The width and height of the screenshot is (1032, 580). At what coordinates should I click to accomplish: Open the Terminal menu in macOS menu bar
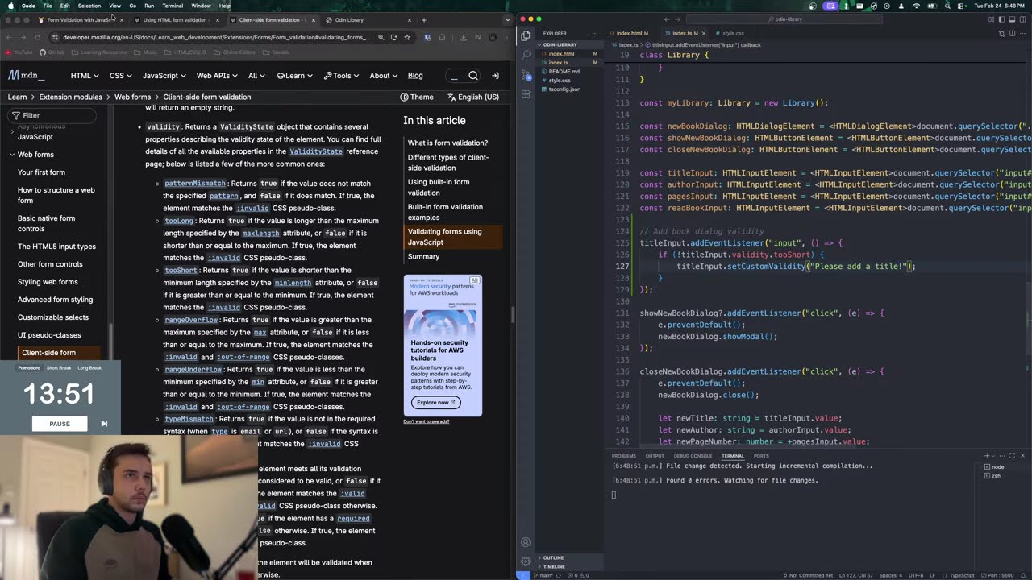coord(173,6)
